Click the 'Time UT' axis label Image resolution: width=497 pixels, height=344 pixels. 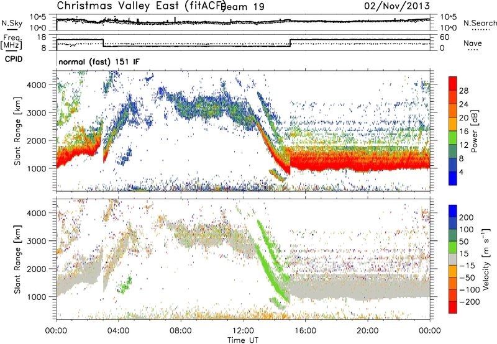243,340
